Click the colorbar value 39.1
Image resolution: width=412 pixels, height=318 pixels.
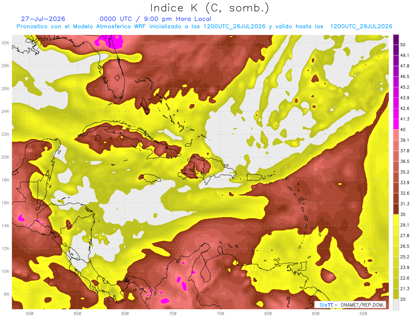(405, 140)
